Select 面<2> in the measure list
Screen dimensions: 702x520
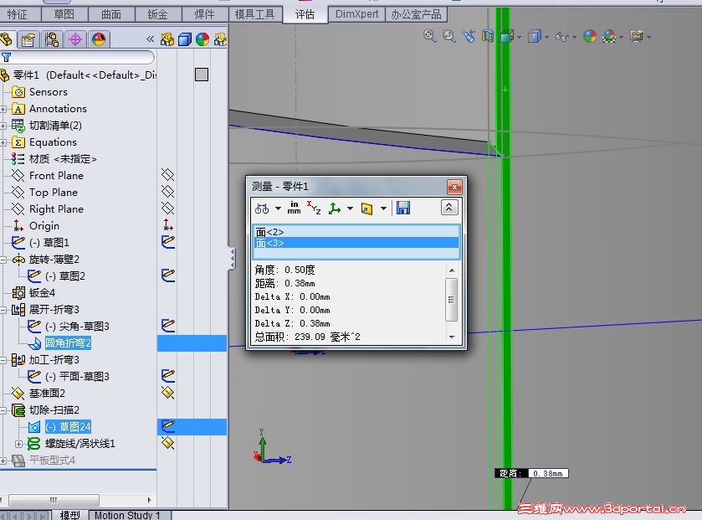click(356, 232)
